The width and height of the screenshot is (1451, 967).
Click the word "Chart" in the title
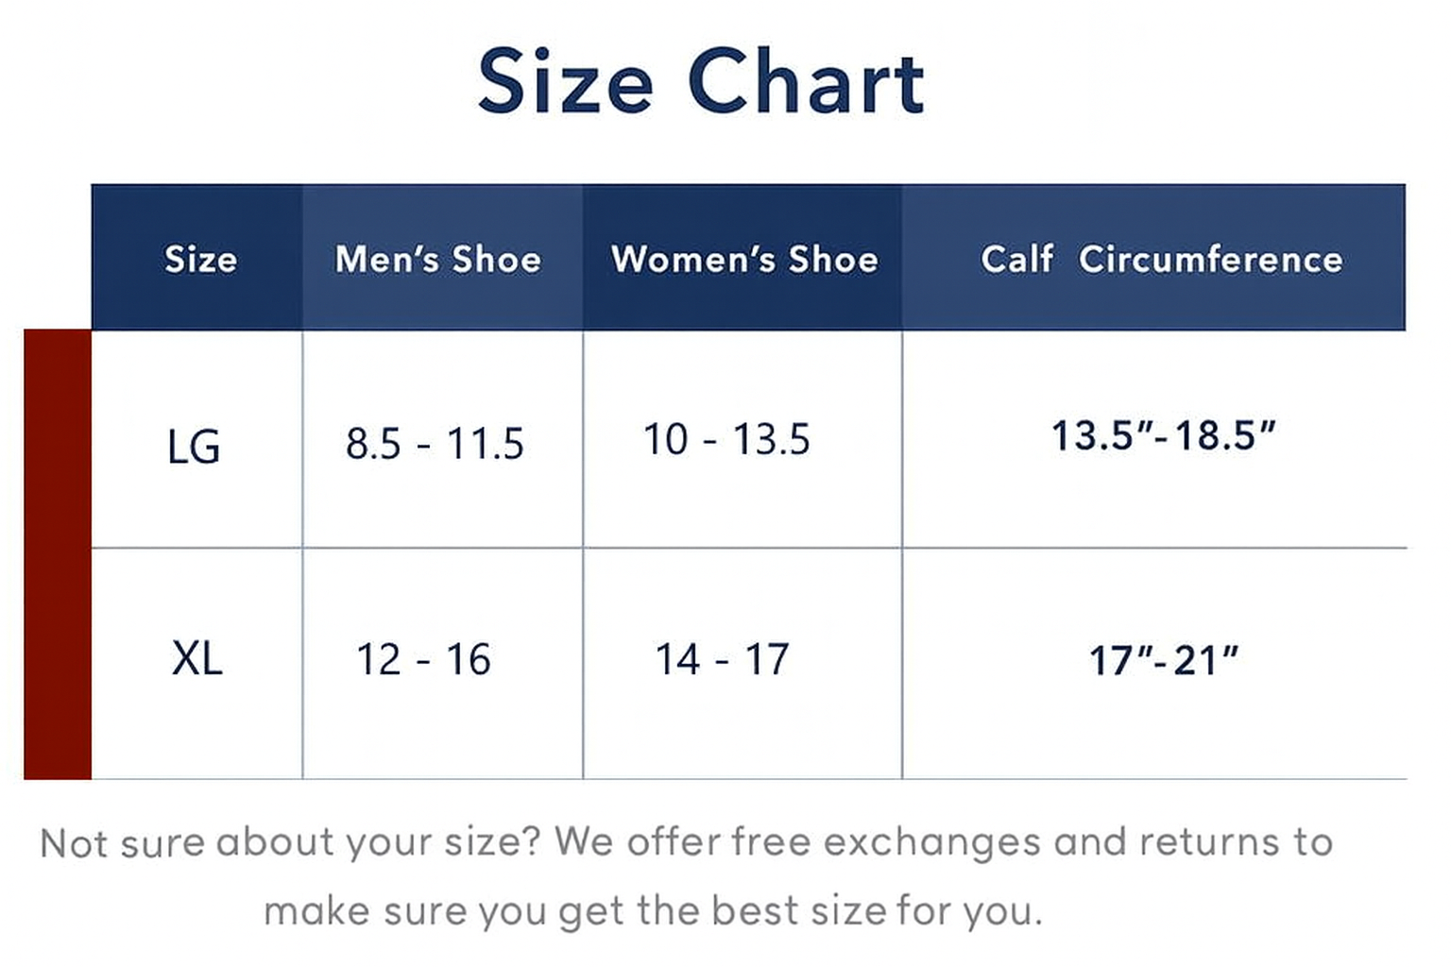[x=806, y=82]
